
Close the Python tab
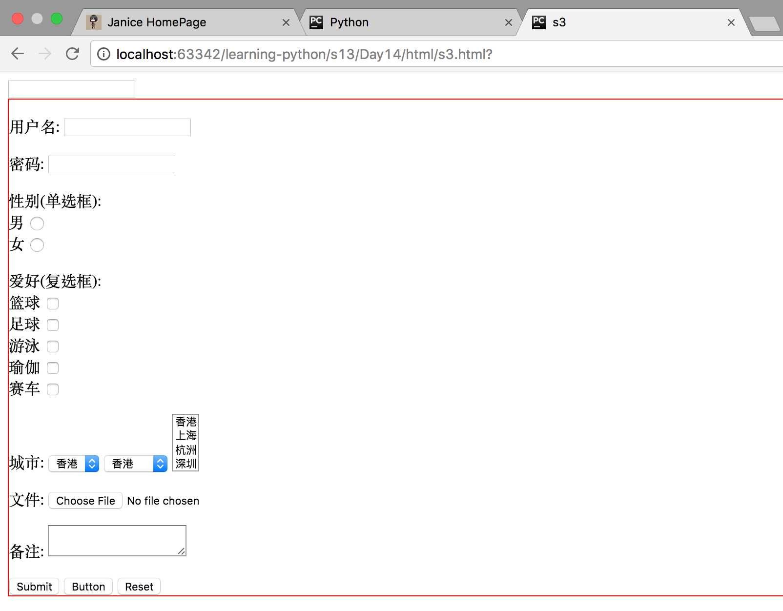(509, 22)
